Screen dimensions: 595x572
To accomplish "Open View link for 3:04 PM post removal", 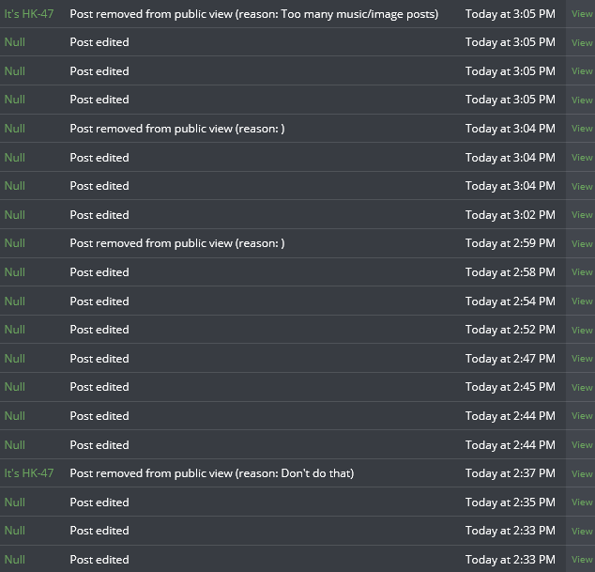I will point(582,129).
